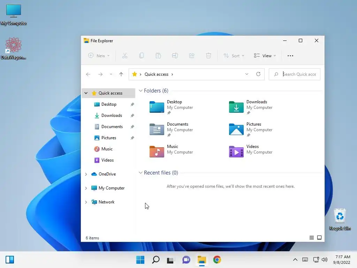Click the Copy icon in toolbar
The height and width of the screenshot is (268, 357).
click(x=142, y=55)
